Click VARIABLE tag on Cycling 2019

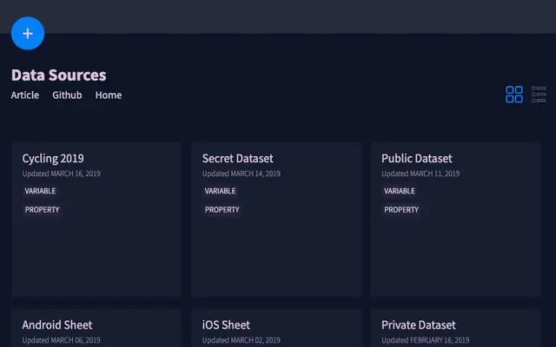click(40, 191)
